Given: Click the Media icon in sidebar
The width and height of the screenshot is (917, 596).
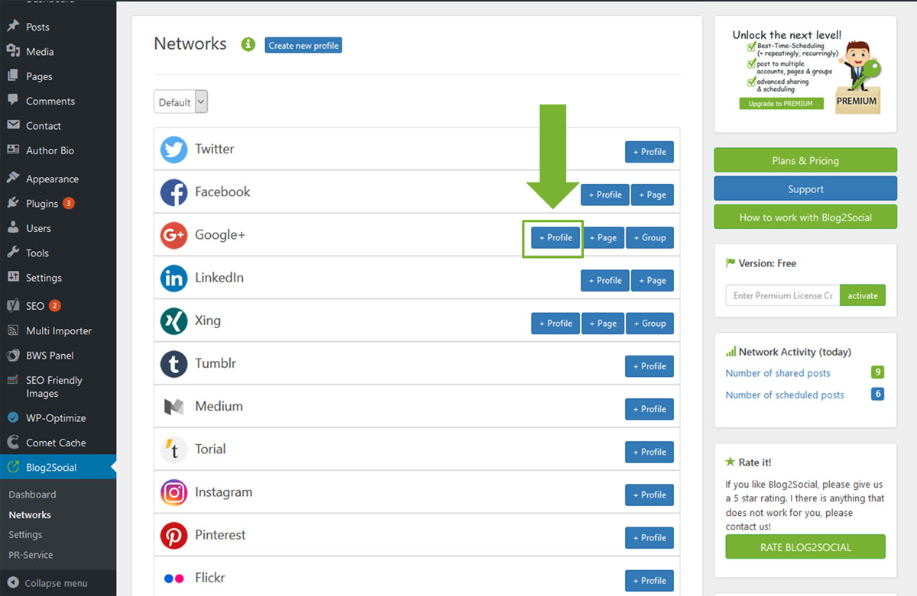Looking at the screenshot, I should point(13,51).
